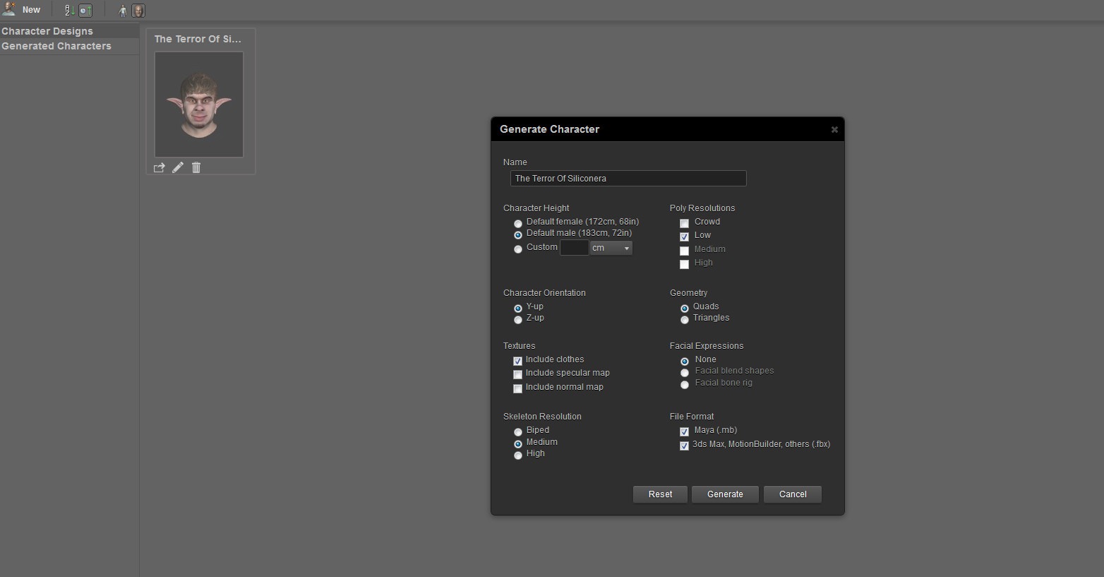Switch to full body view icon
1104x577 pixels.
[x=123, y=11]
